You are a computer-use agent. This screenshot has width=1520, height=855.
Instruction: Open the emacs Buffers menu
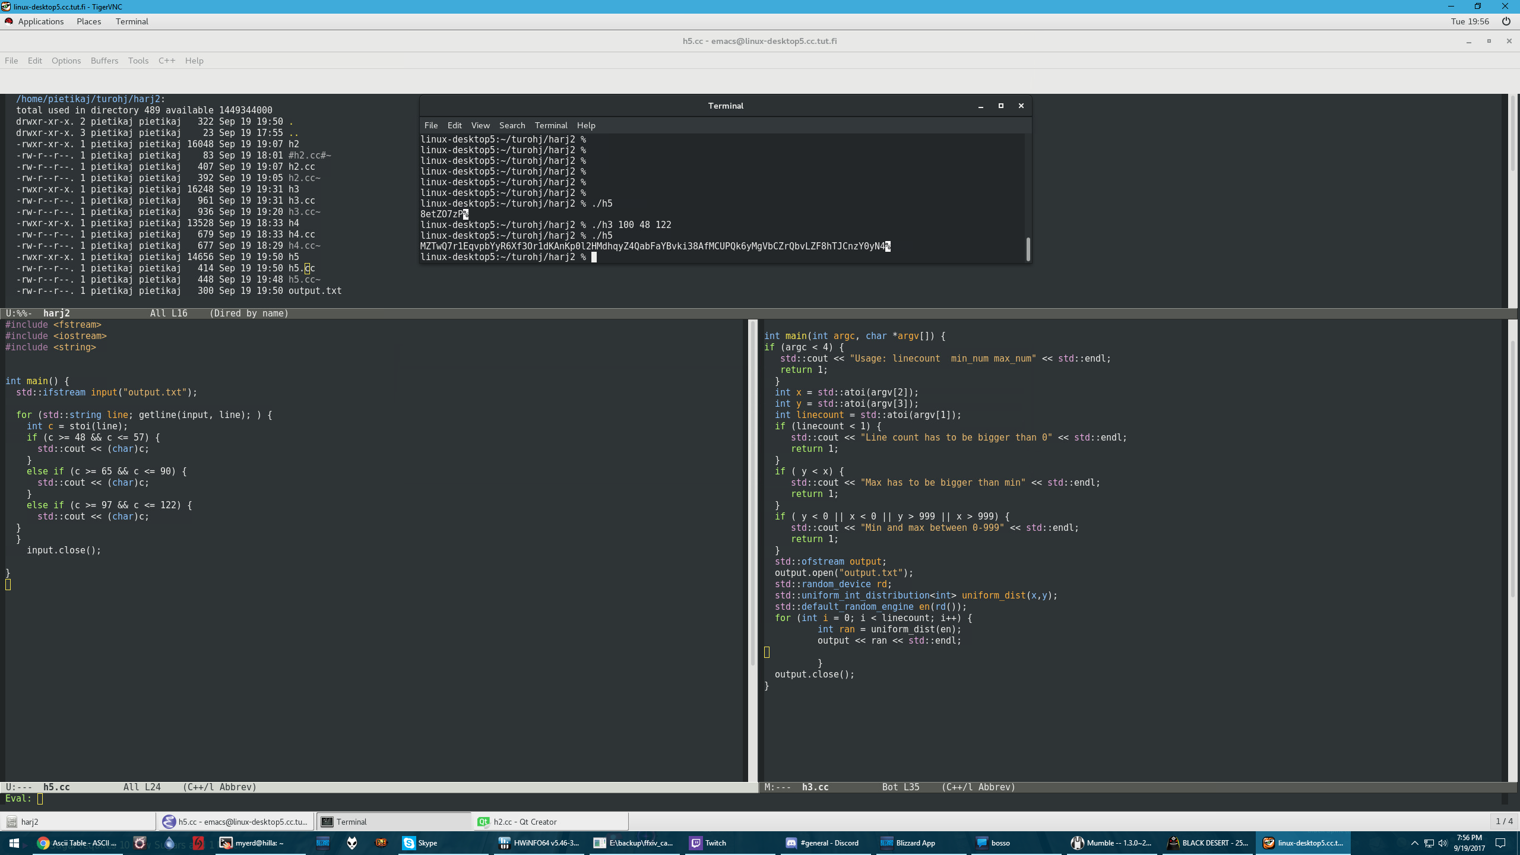(x=104, y=61)
